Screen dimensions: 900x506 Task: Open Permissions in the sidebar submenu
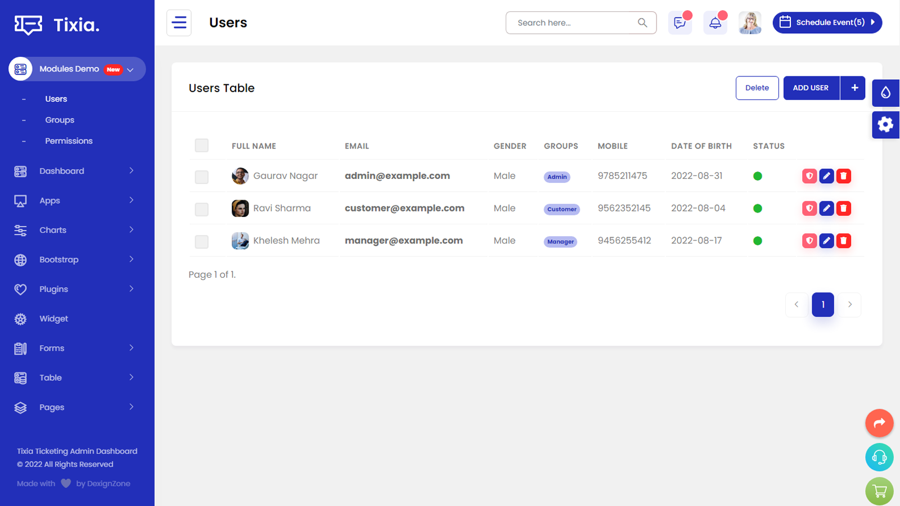point(69,141)
